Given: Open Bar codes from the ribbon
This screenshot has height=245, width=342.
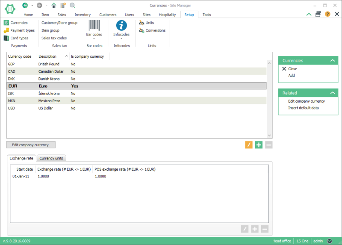Looking at the screenshot, I should (x=94, y=28).
